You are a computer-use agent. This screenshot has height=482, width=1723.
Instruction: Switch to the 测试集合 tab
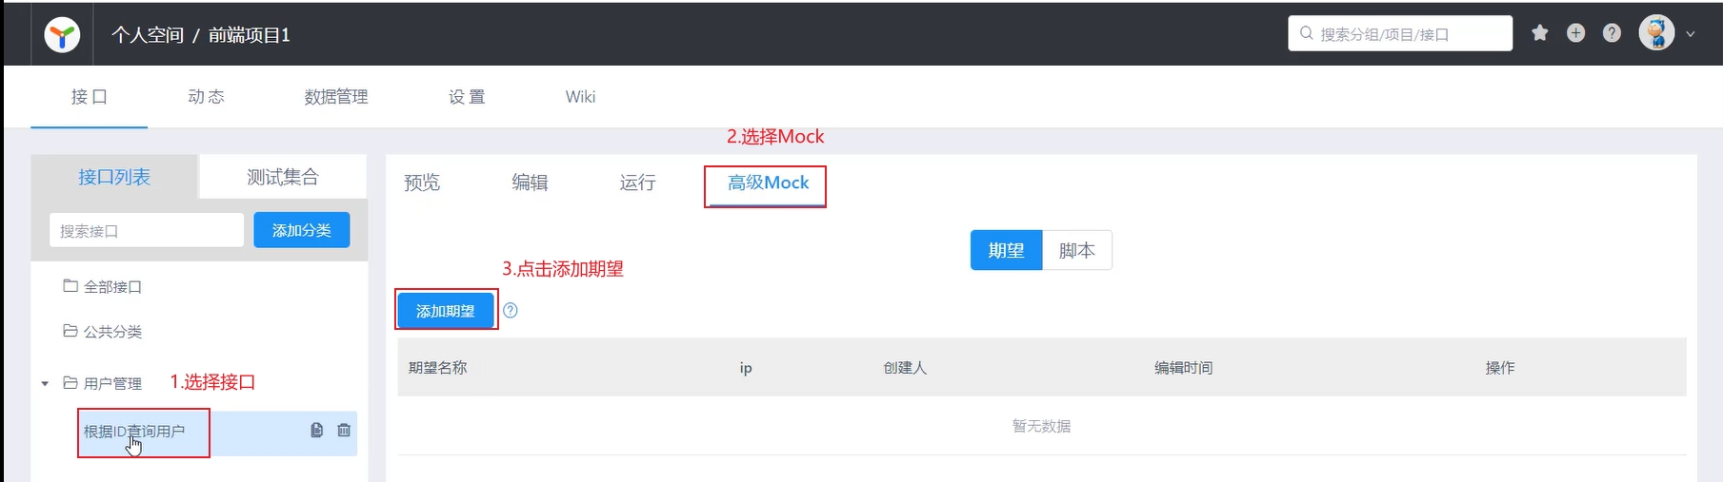(x=283, y=177)
